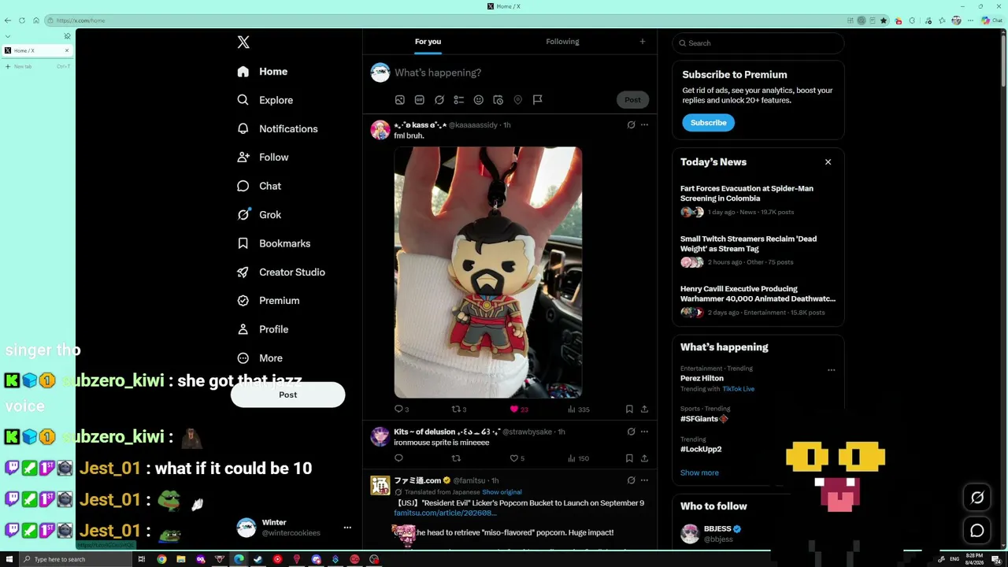Click the blue Subscribe button
Image resolution: width=1008 pixels, height=567 pixels.
(x=709, y=123)
